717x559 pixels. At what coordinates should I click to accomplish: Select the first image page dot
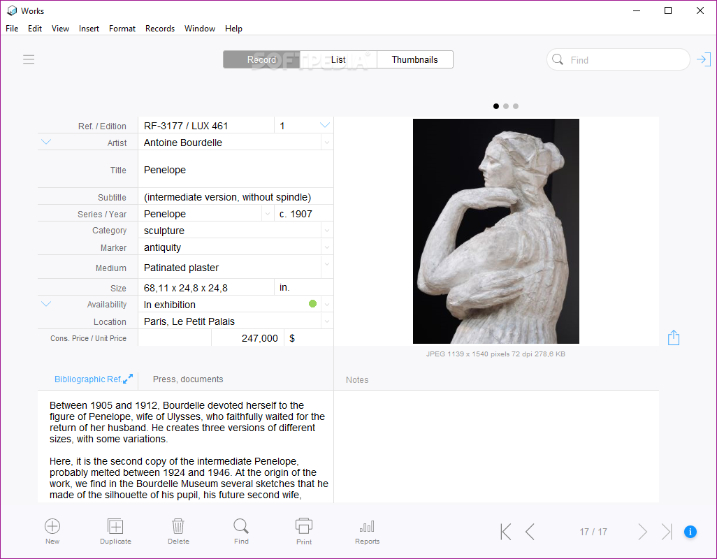(x=496, y=106)
